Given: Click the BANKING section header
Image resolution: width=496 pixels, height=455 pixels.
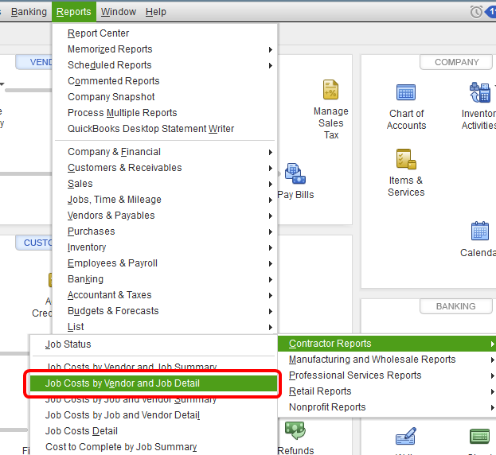Looking at the screenshot, I should point(456,306).
